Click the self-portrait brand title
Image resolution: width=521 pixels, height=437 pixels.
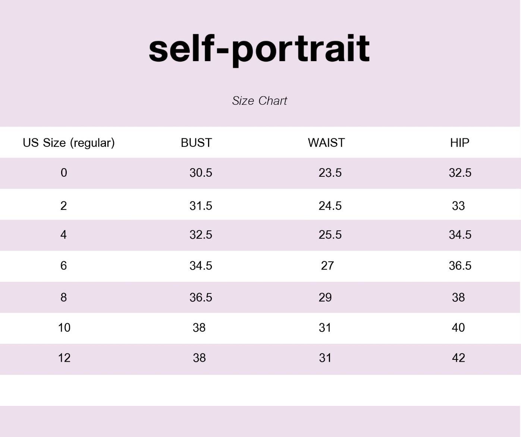(259, 50)
